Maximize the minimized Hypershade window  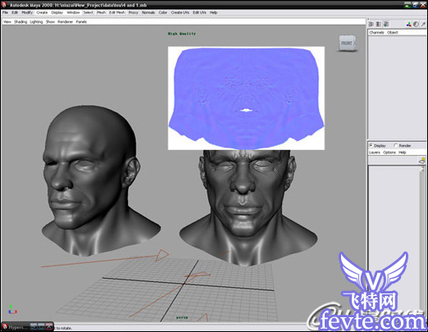pos(41,326)
